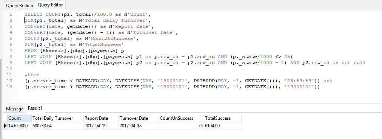The image size is (382, 139).
Task: Select the cell with value 680733.64
Action: (x=57, y=126)
